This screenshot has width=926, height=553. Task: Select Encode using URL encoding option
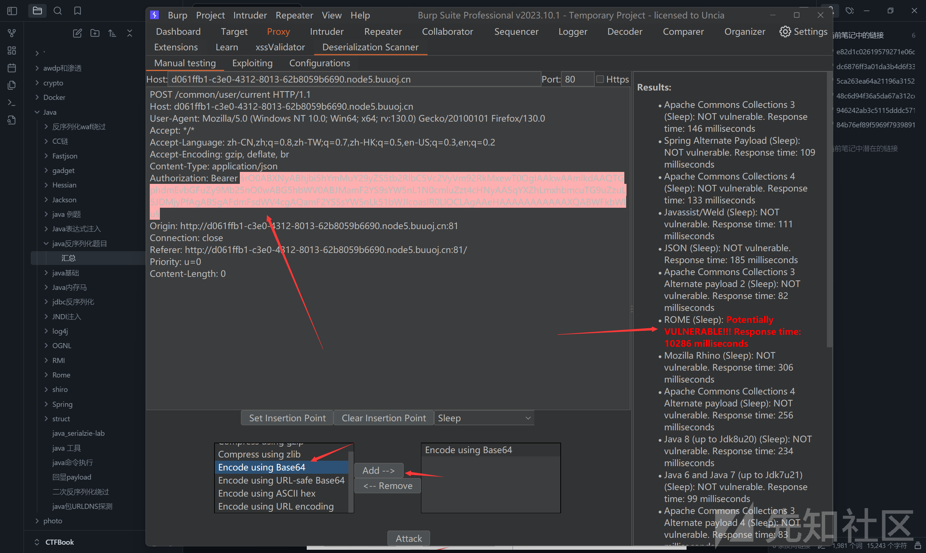pyautogui.click(x=281, y=506)
